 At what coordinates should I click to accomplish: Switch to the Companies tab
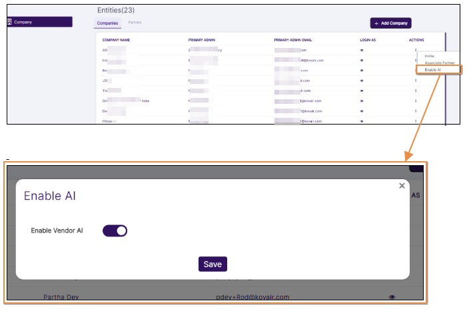(x=107, y=23)
